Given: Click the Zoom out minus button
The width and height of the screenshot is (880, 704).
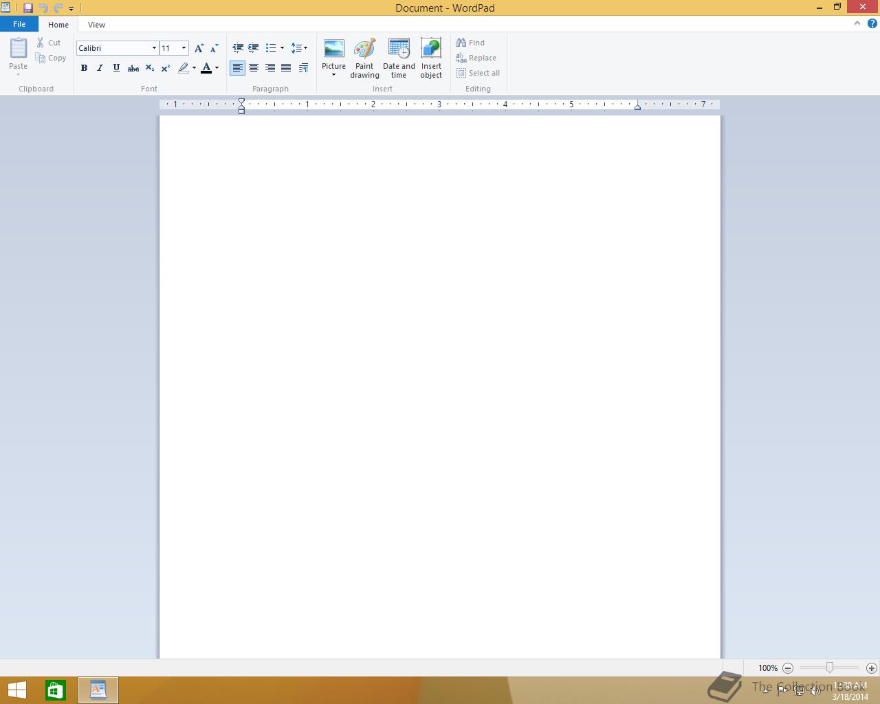Looking at the screenshot, I should click(x=788, y=668).
